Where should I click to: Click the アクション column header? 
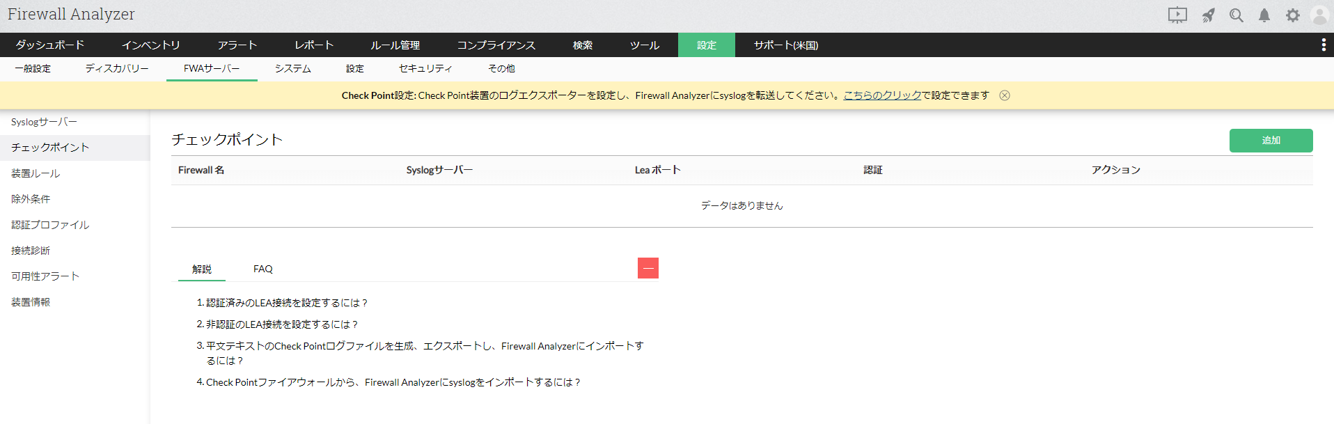(1116, 170)
